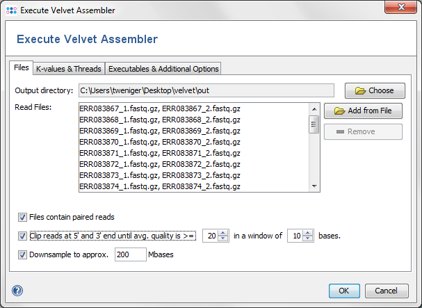Click the Velvet Assembler title bar app icon
Viewport: 422px width, 308px height.
click(11, 10)
